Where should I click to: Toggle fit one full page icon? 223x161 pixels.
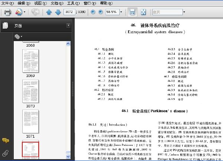click(x=143, y=12)
